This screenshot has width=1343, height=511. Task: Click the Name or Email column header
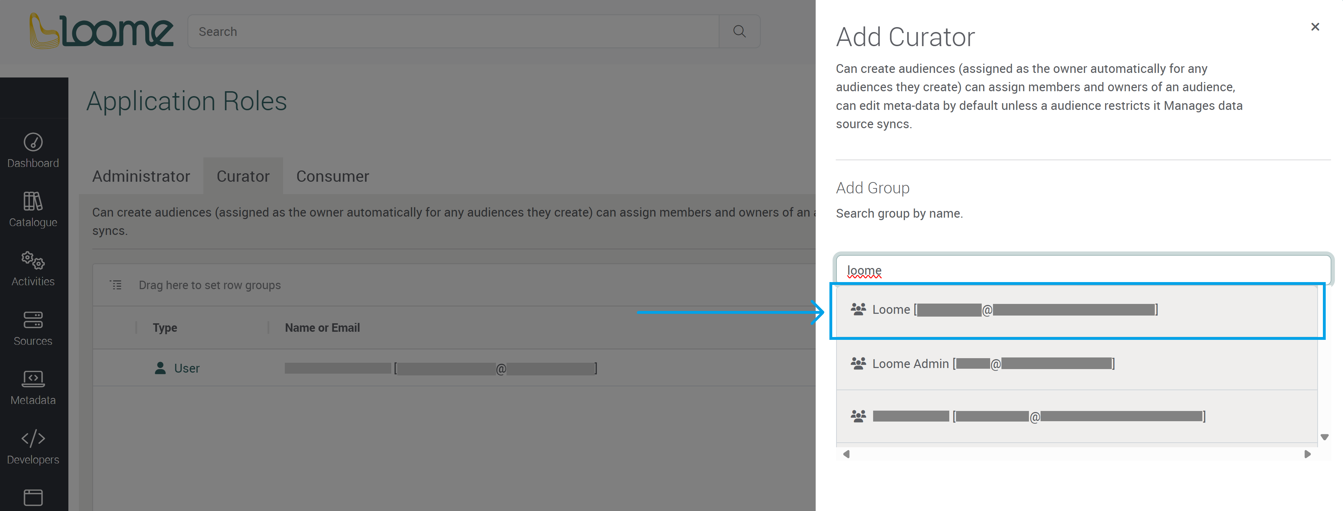coord(322,328)
